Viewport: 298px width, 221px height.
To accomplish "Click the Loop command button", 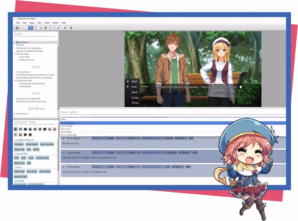I will point(23,158).
